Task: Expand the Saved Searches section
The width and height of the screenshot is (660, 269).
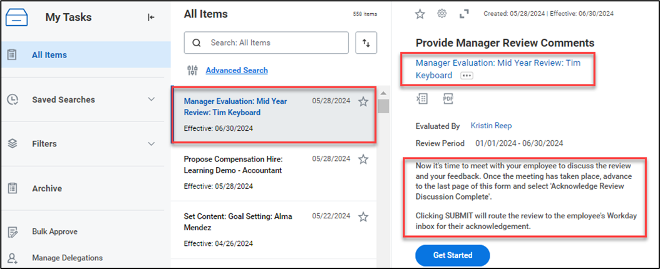Action: [x=151, y=99]
